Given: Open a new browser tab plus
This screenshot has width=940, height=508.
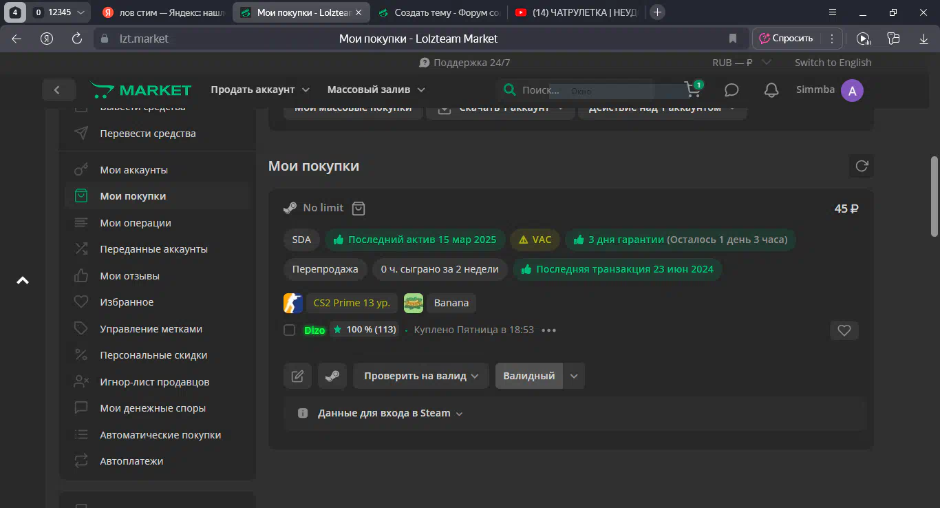Looking at the screenshot, I should tap(658, 12).
